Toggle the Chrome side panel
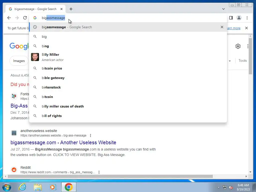The image size is (256, 192). pyautogui.click(x=231, y=18)
